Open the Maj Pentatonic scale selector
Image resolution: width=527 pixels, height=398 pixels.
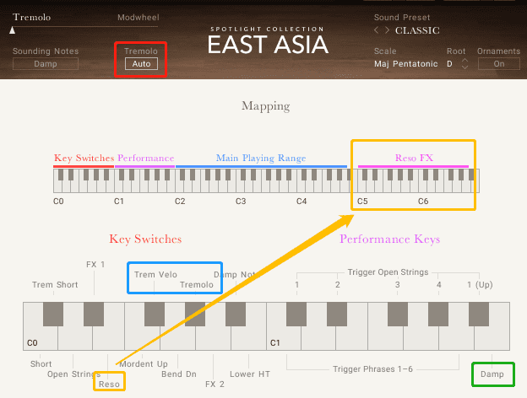[x=406, y=64]
